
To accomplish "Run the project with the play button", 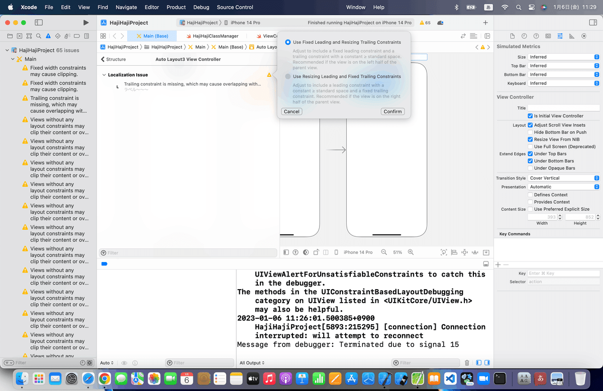I will coord(86,23).
